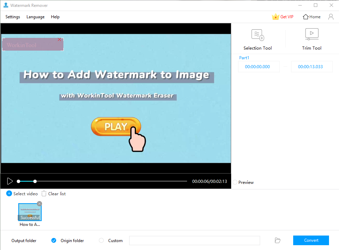Edit the Part1 start time field

257,67
